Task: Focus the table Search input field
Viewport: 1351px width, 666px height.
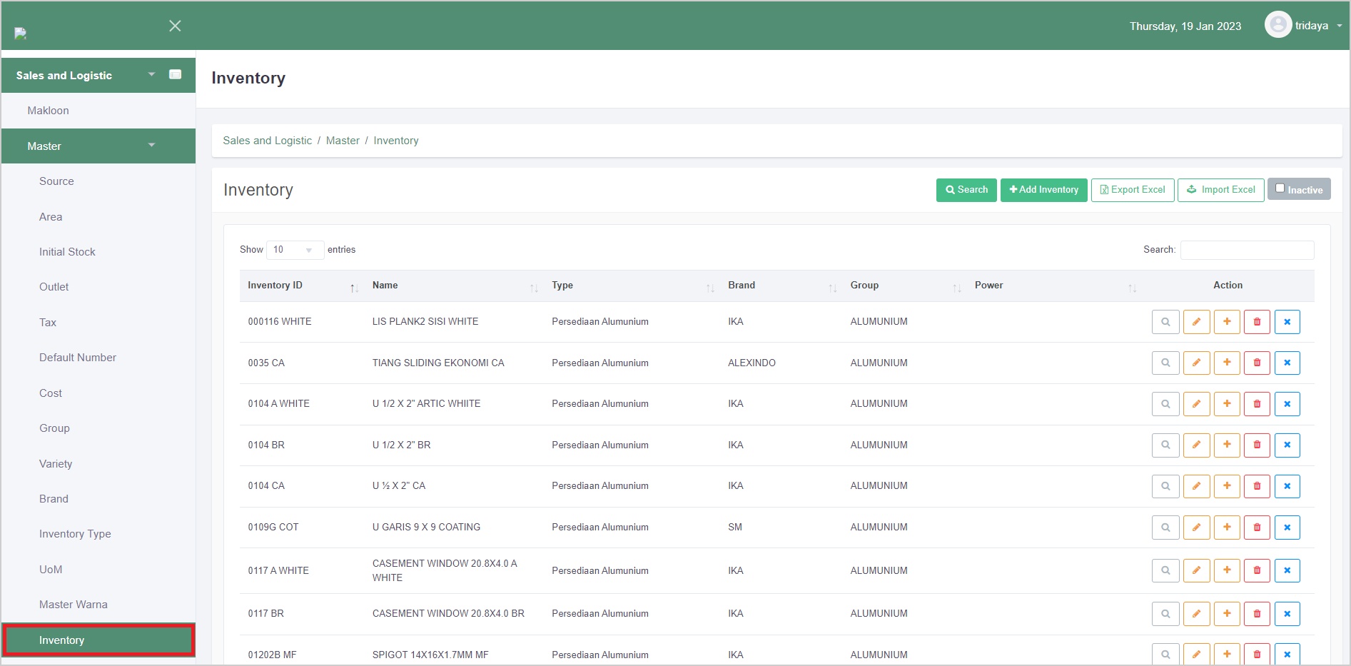Action: (1246, 250)
